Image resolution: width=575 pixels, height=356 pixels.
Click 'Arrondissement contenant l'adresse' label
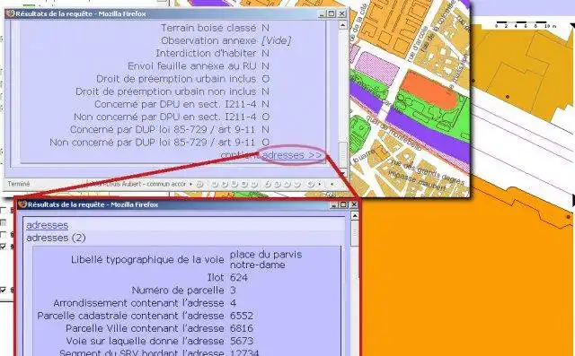pyautogui.click(x=138, y=303)
